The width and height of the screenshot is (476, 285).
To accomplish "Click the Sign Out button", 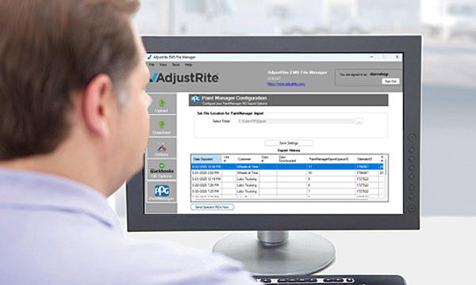I will [390, 82].
